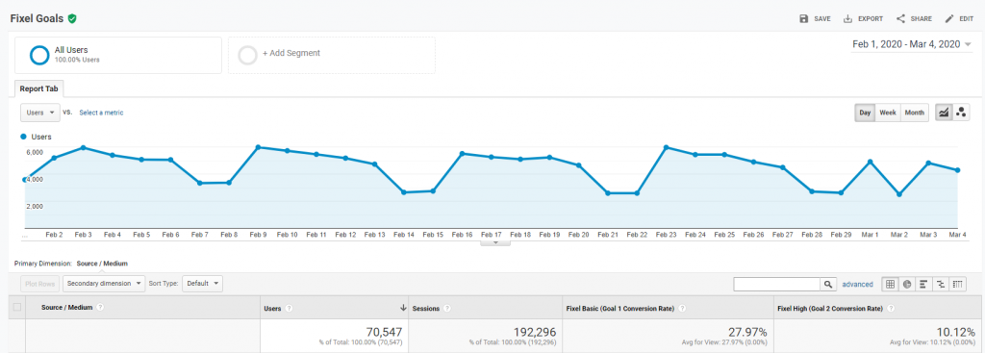Switch to line chart view

click(944, 113)
